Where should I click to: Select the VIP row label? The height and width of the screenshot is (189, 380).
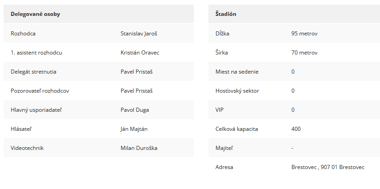[219, 110]
